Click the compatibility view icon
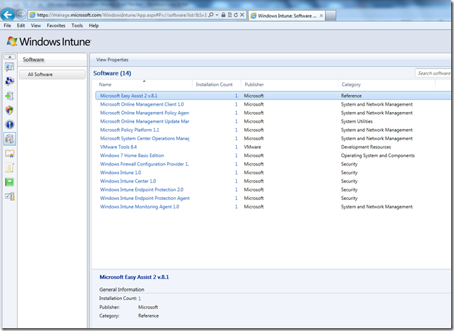This screenshot has height=331, width=454. click(x=230, y=15)
